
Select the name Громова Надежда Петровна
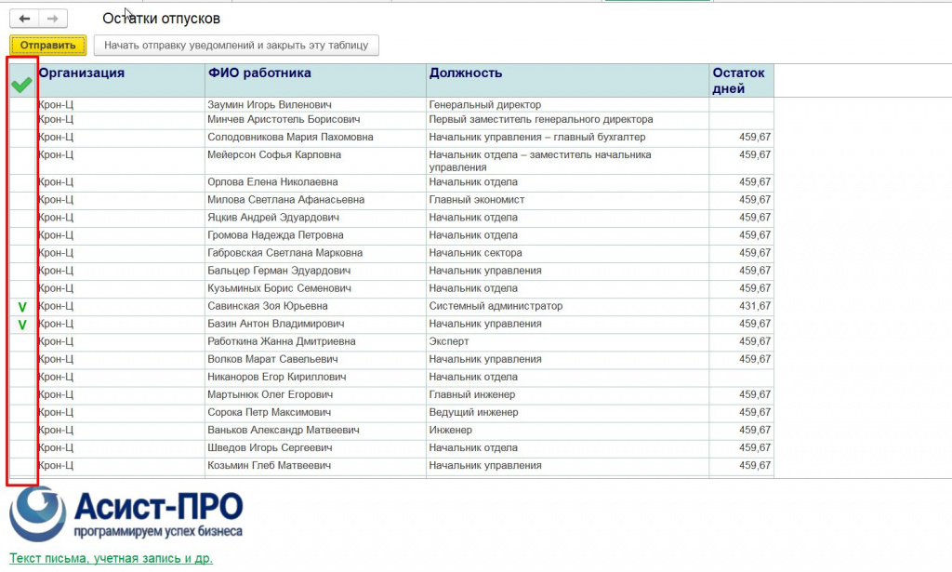coord(275,235)
